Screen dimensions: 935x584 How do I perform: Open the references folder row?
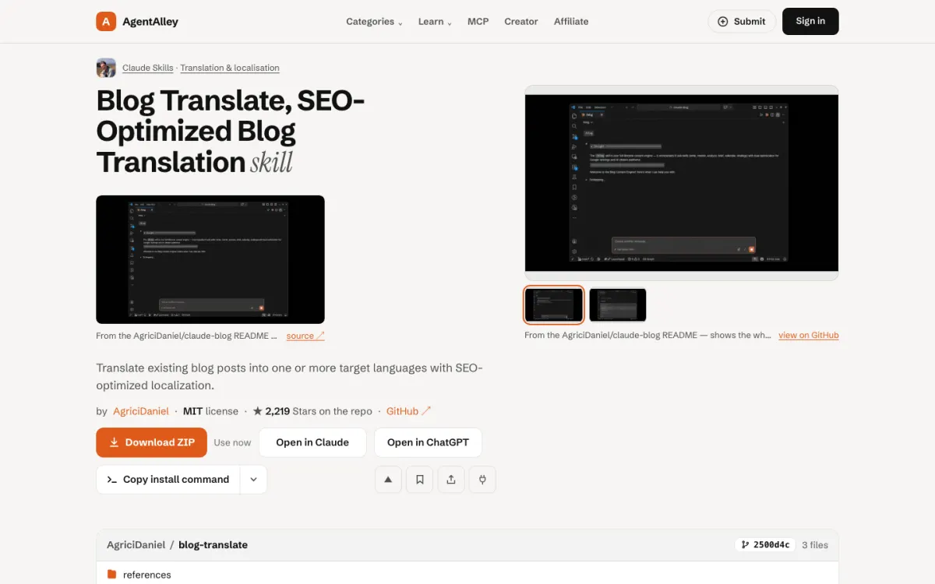point(467,575)
